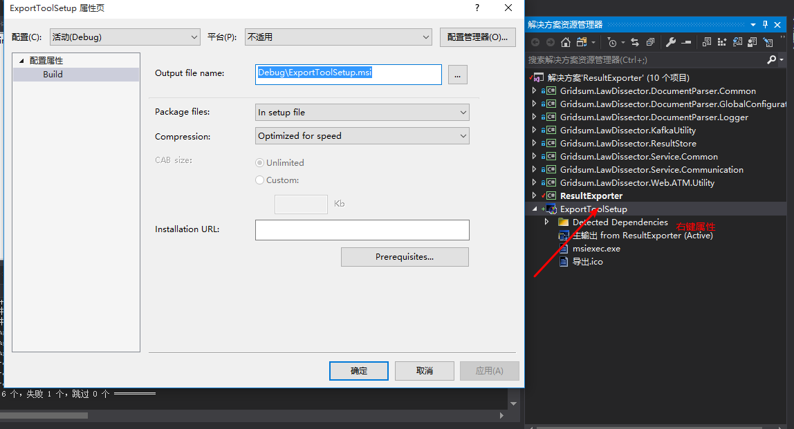Click the browse (...) button for output file
Viewport: 794px width, 429px height.
pos(458,75)
